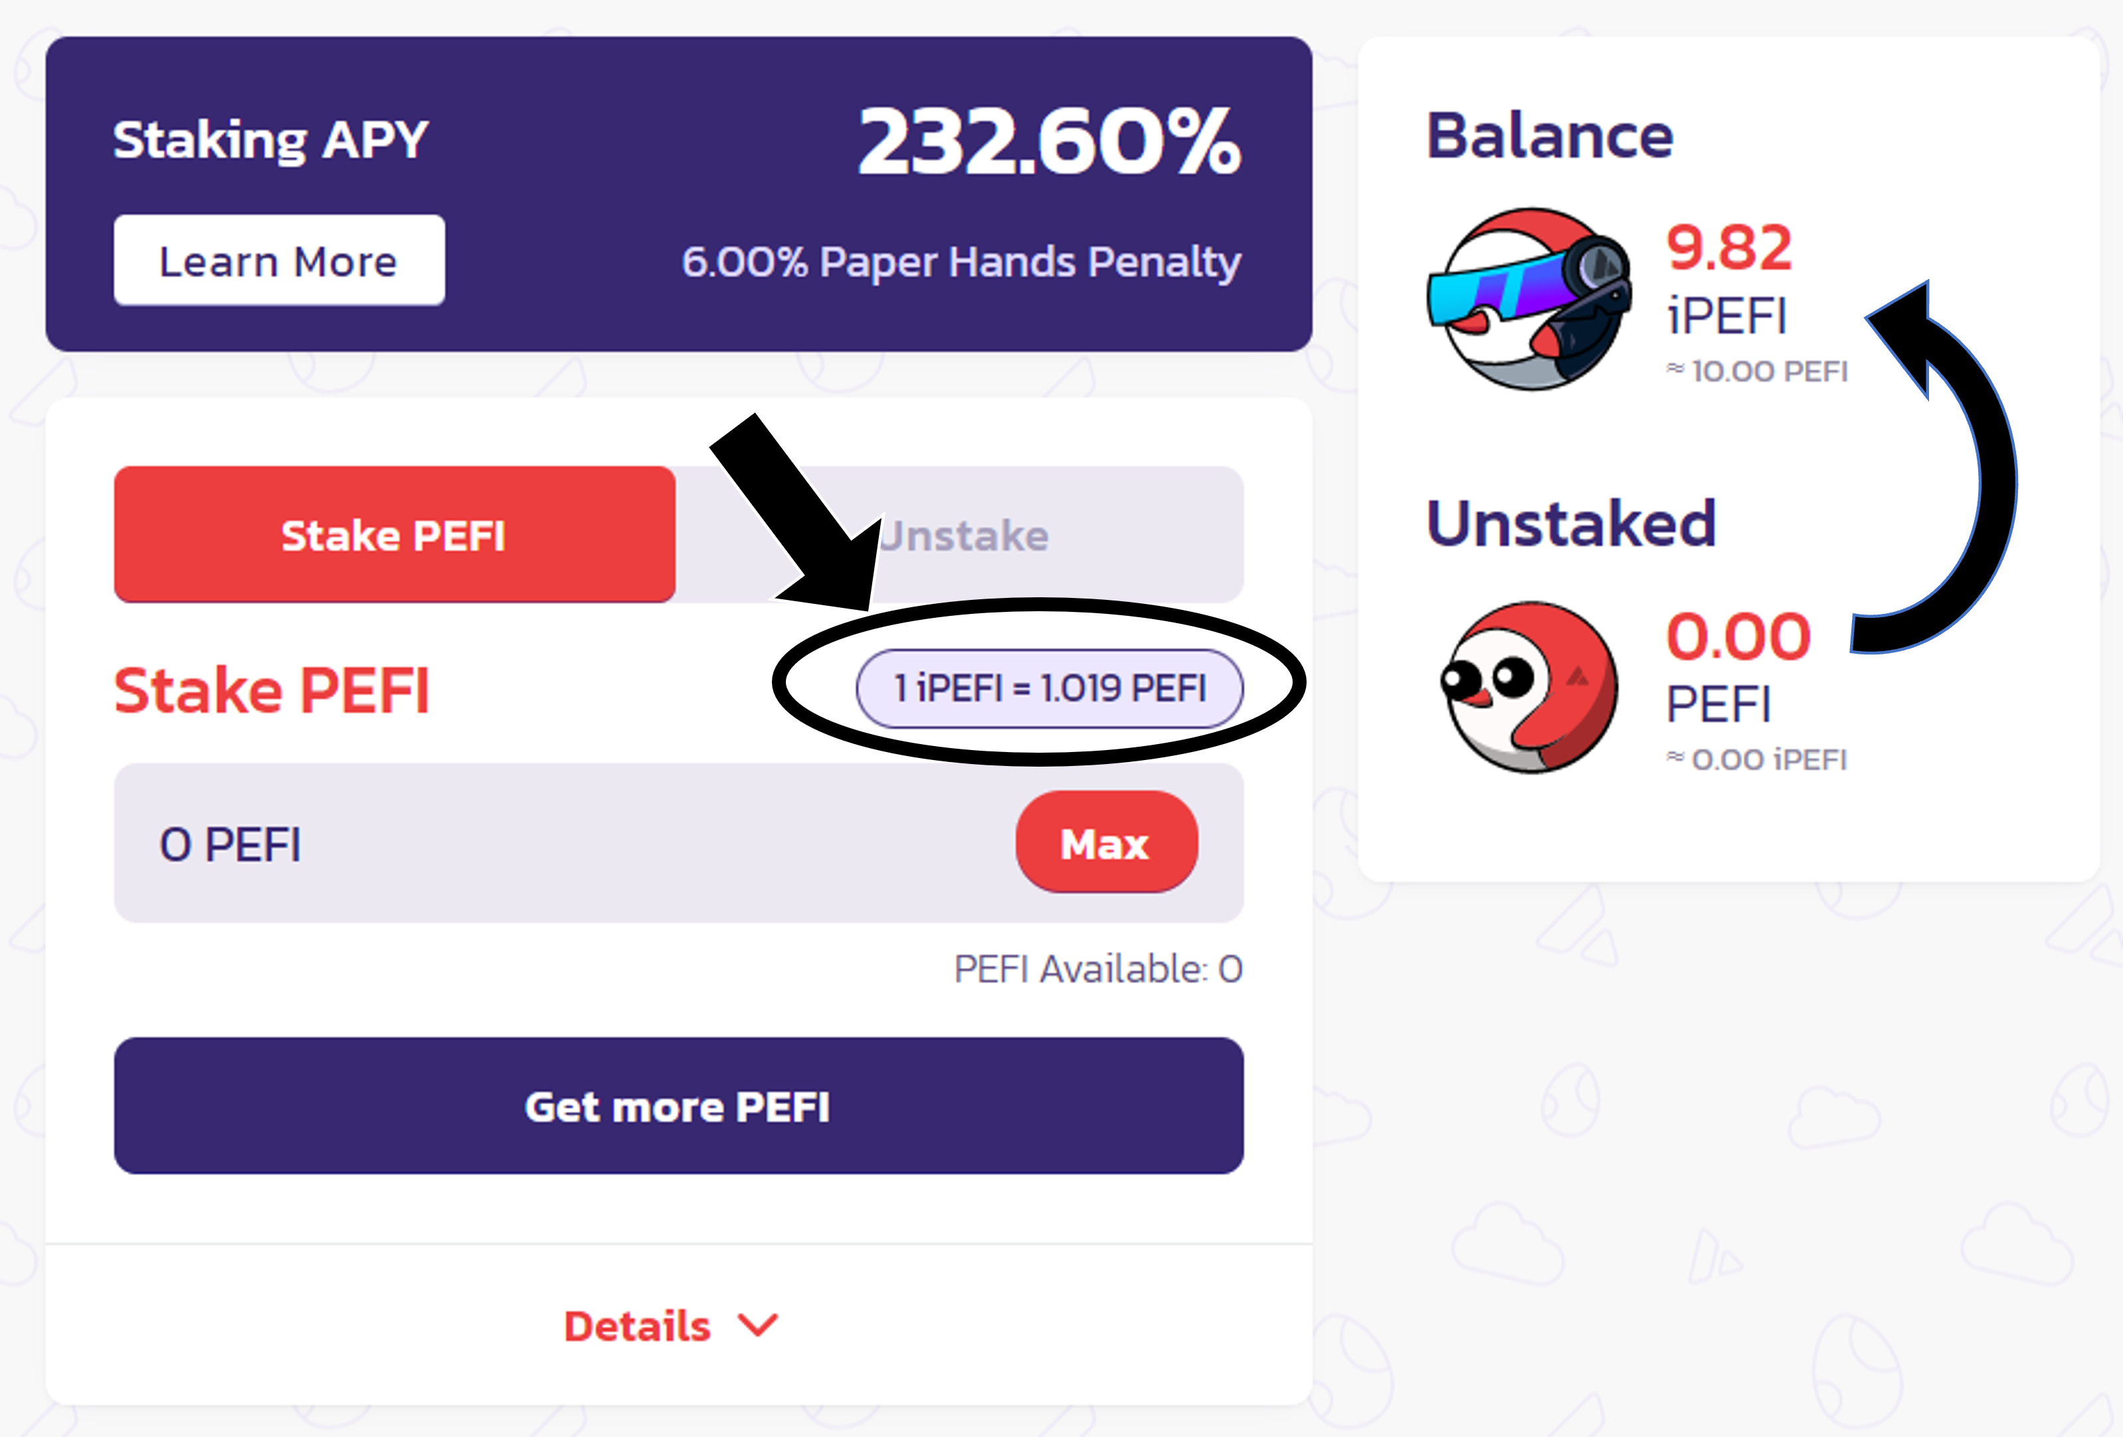Click the ≈ 0.00 iPEFI conversion text
The height and width of the screenshot is (1437, 2123).
[x=1757, y=759]
